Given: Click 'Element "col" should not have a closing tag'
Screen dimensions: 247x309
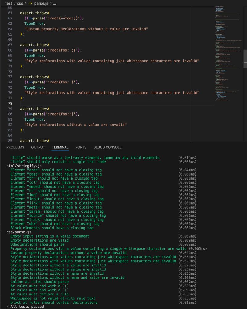Looking at the screenshot, I should [x=55, y=183].
